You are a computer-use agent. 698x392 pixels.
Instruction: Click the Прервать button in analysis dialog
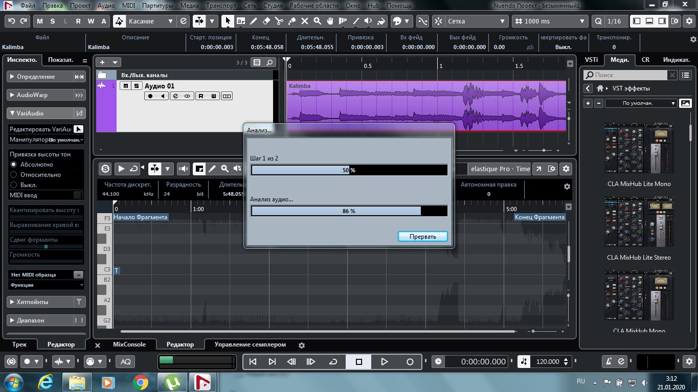423,237
